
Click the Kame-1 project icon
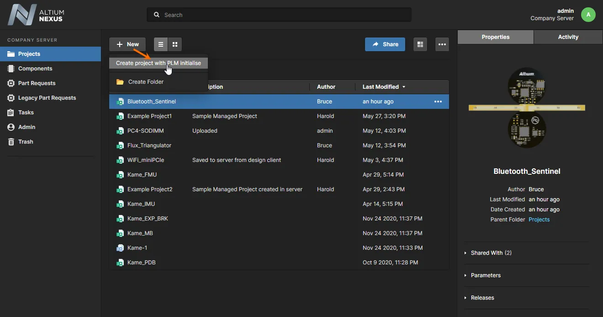tap(120, 248)
